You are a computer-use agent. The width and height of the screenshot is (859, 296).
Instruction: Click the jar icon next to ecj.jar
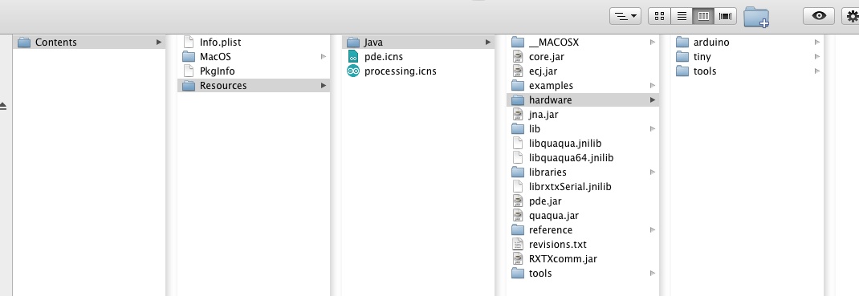tap(518, 71)
